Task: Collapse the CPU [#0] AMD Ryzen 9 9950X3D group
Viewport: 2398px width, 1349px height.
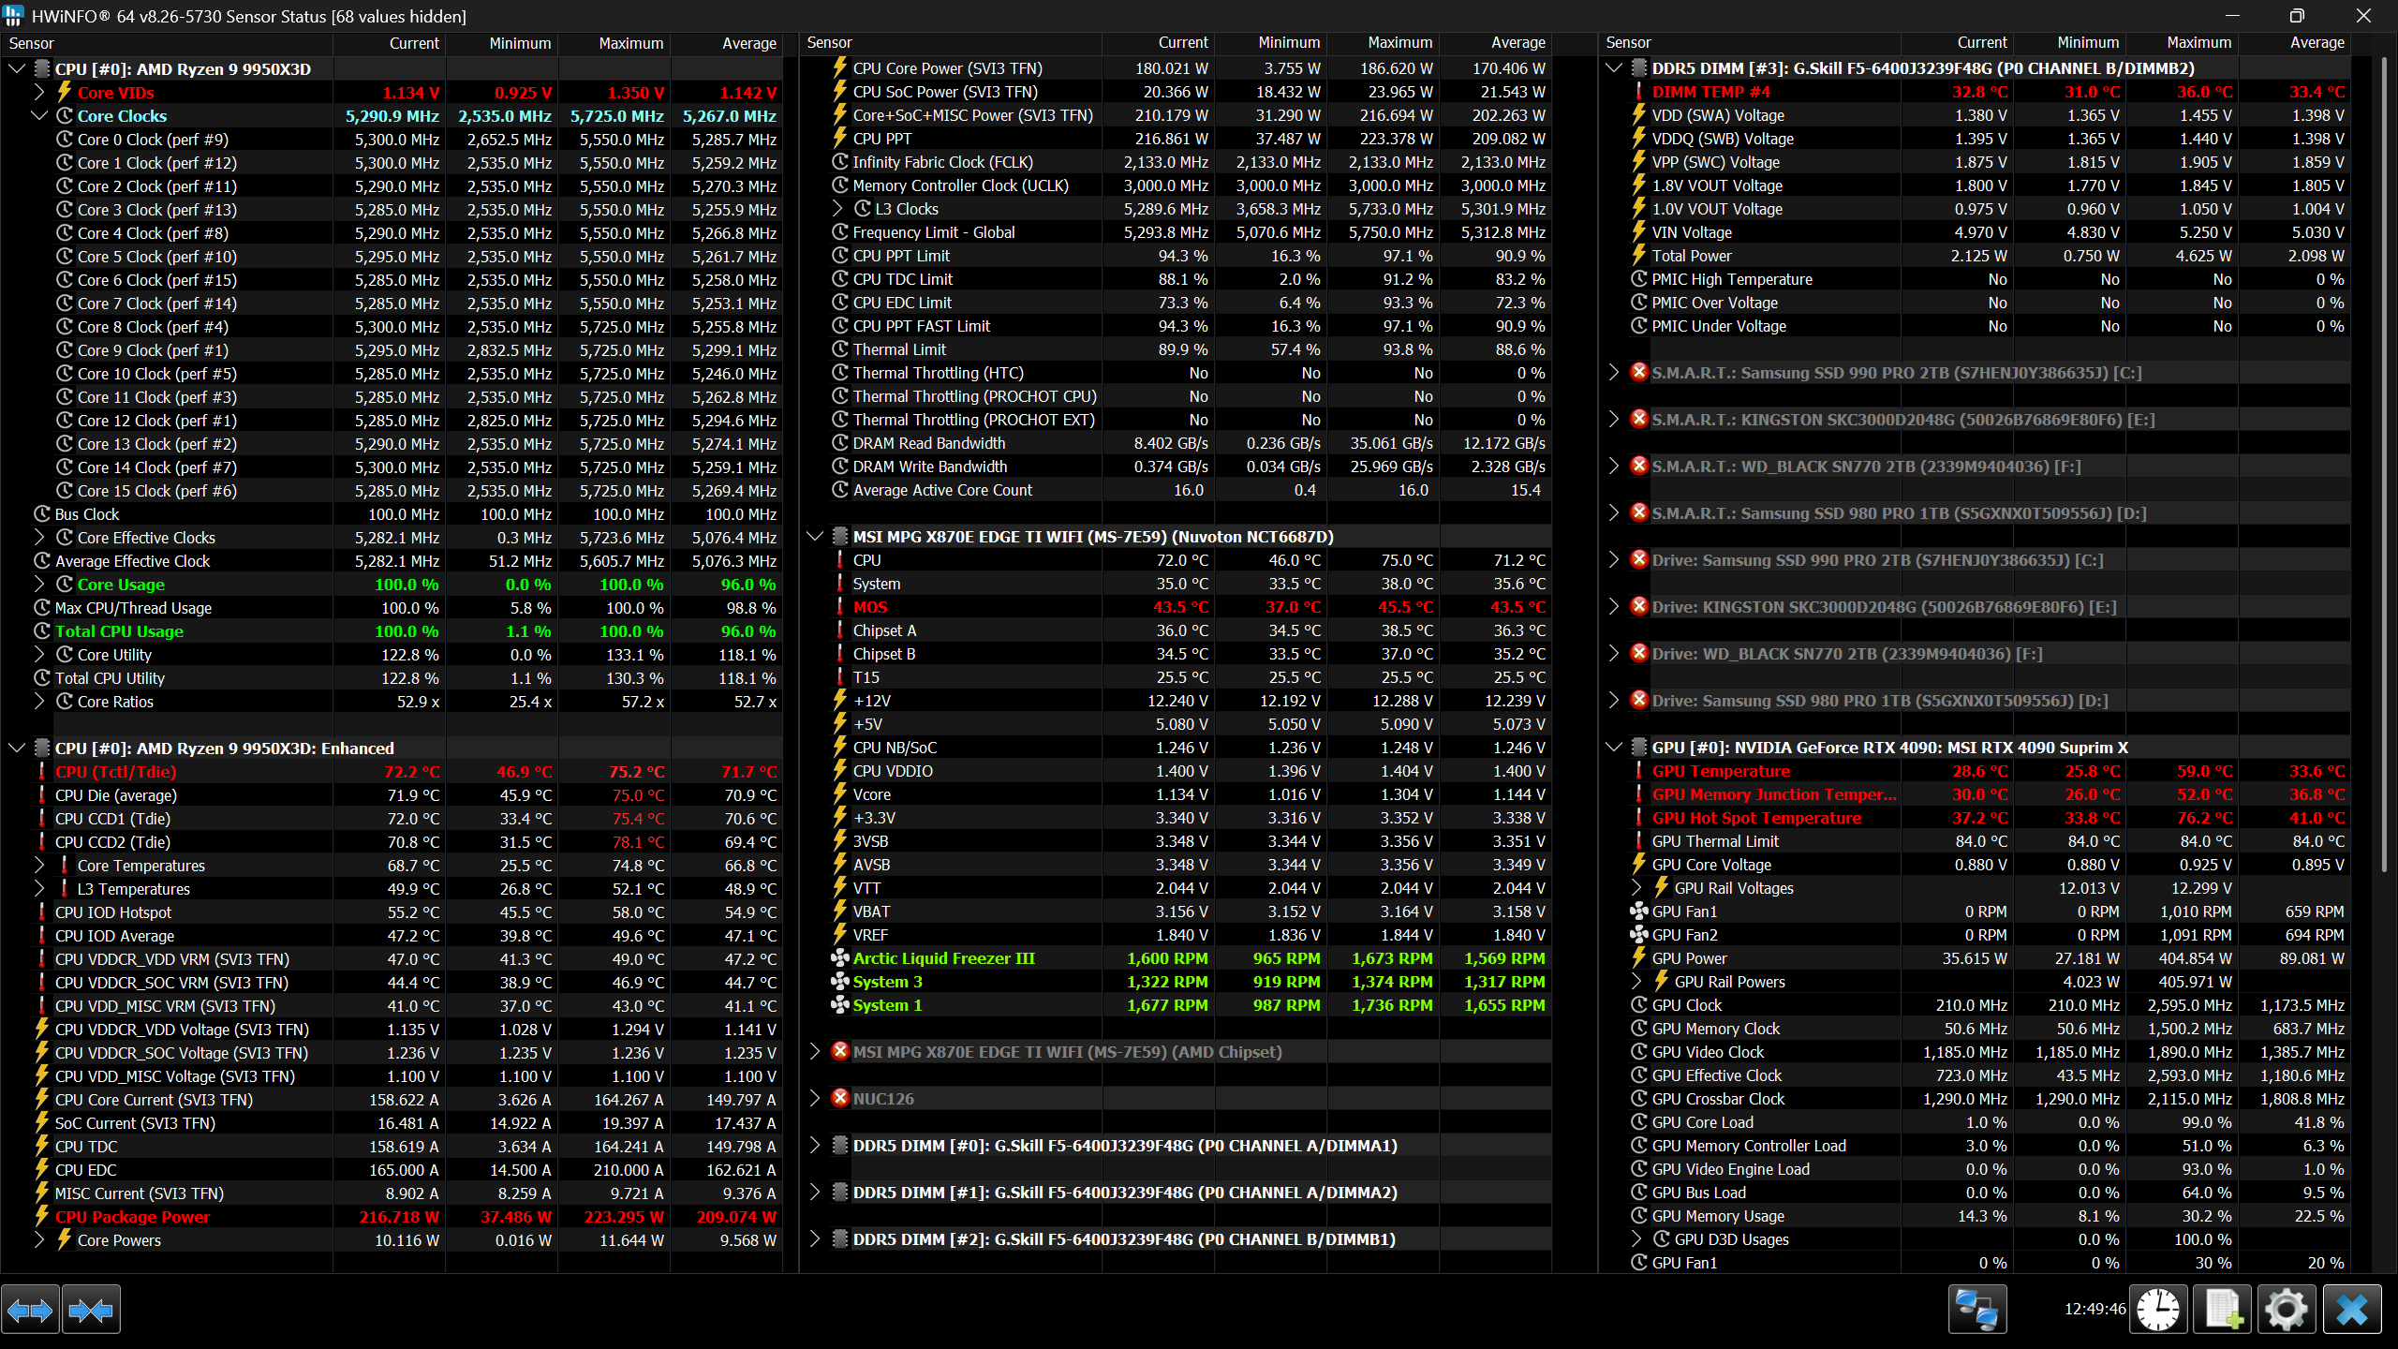Action: click(x=17, y=68)
